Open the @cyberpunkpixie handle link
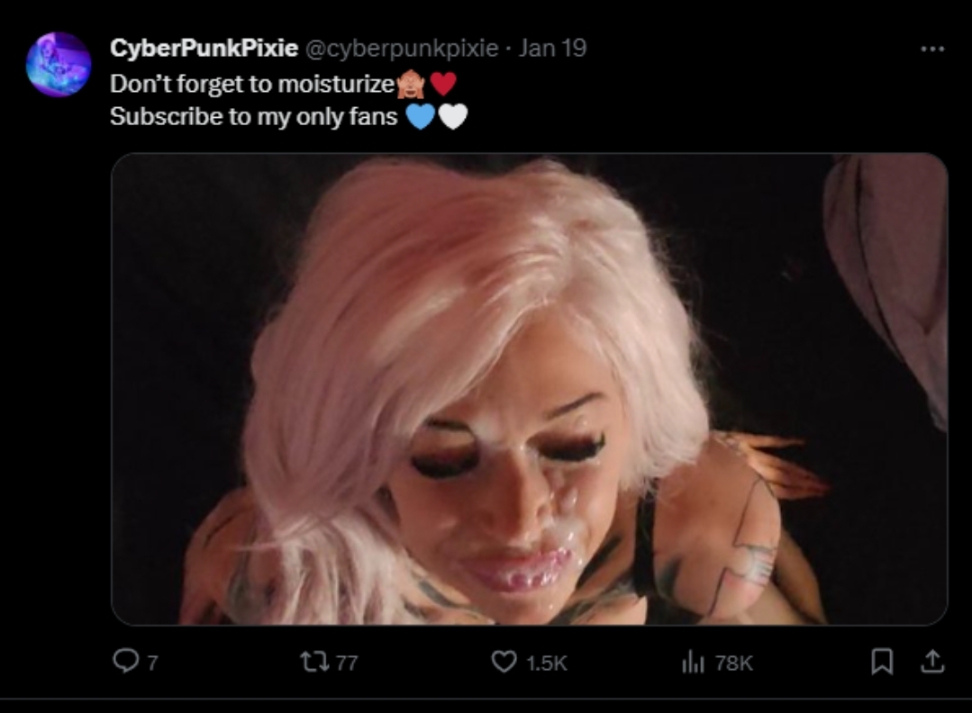972x713 pixels. coord(402,49)
